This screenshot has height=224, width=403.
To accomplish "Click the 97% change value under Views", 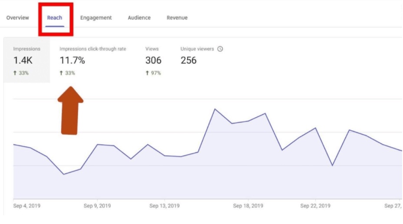I will pyautogui.click(x=156, y=73).
